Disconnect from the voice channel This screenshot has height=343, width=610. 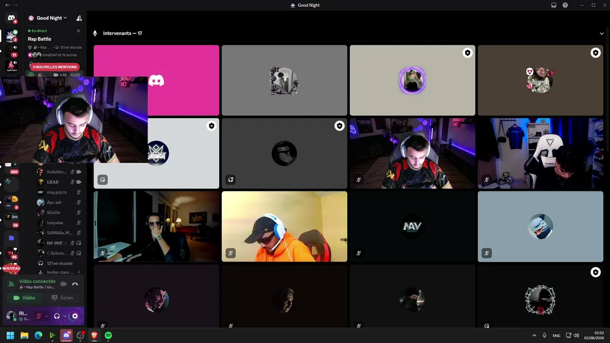75,284
